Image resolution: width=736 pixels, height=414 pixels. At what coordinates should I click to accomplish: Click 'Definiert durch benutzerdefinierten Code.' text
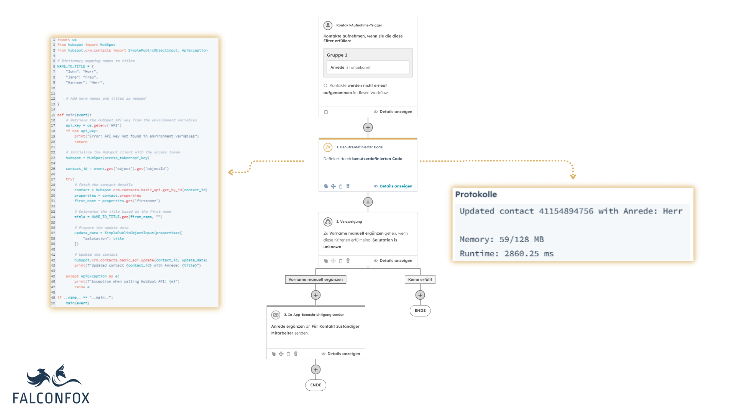point(363,159)
